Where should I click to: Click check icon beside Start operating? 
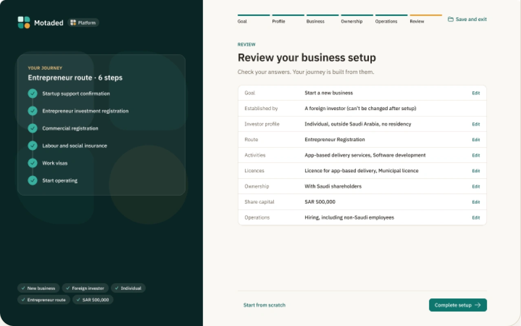tap(33, 181)
